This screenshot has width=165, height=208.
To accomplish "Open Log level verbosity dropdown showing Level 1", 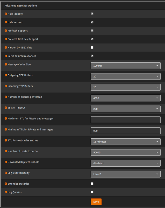I will (x=126, y=174).
